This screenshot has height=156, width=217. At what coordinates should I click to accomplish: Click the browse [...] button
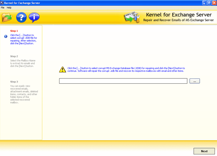(x=195, y=81)
